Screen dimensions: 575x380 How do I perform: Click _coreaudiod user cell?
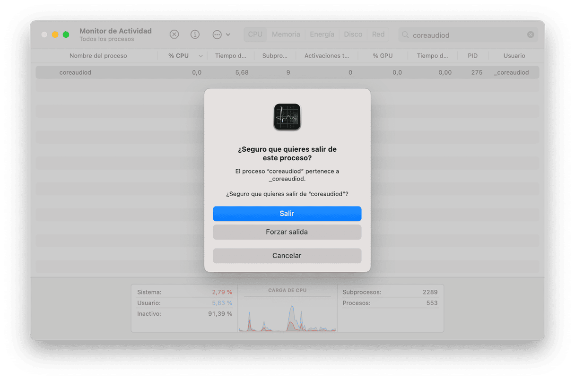(511, 72)
